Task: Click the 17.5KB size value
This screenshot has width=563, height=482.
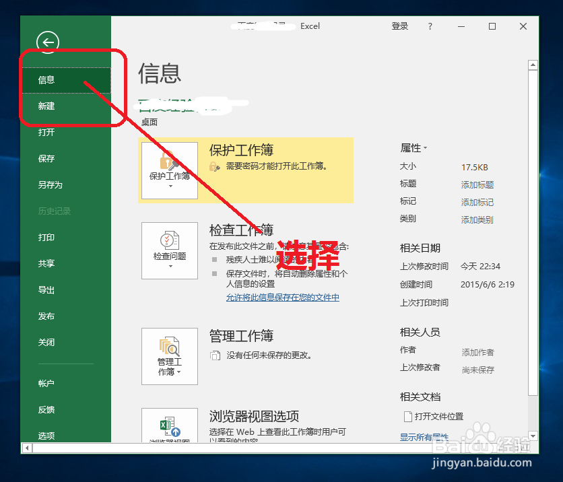Action: click(x=475, y=167)
